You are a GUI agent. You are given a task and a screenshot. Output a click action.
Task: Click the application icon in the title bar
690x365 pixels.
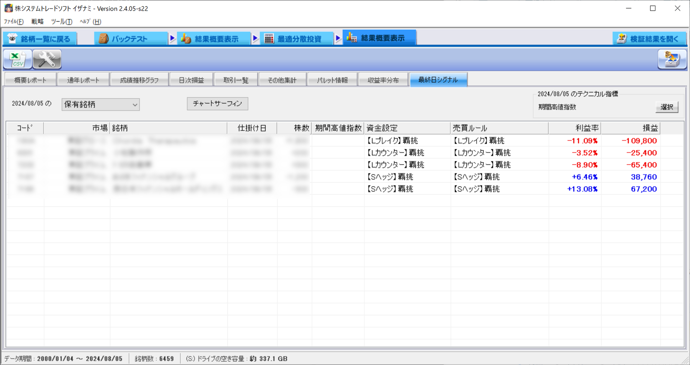(x=9, y=8)
